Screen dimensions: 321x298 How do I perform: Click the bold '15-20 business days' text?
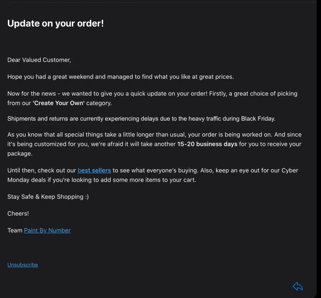(207, 144)
